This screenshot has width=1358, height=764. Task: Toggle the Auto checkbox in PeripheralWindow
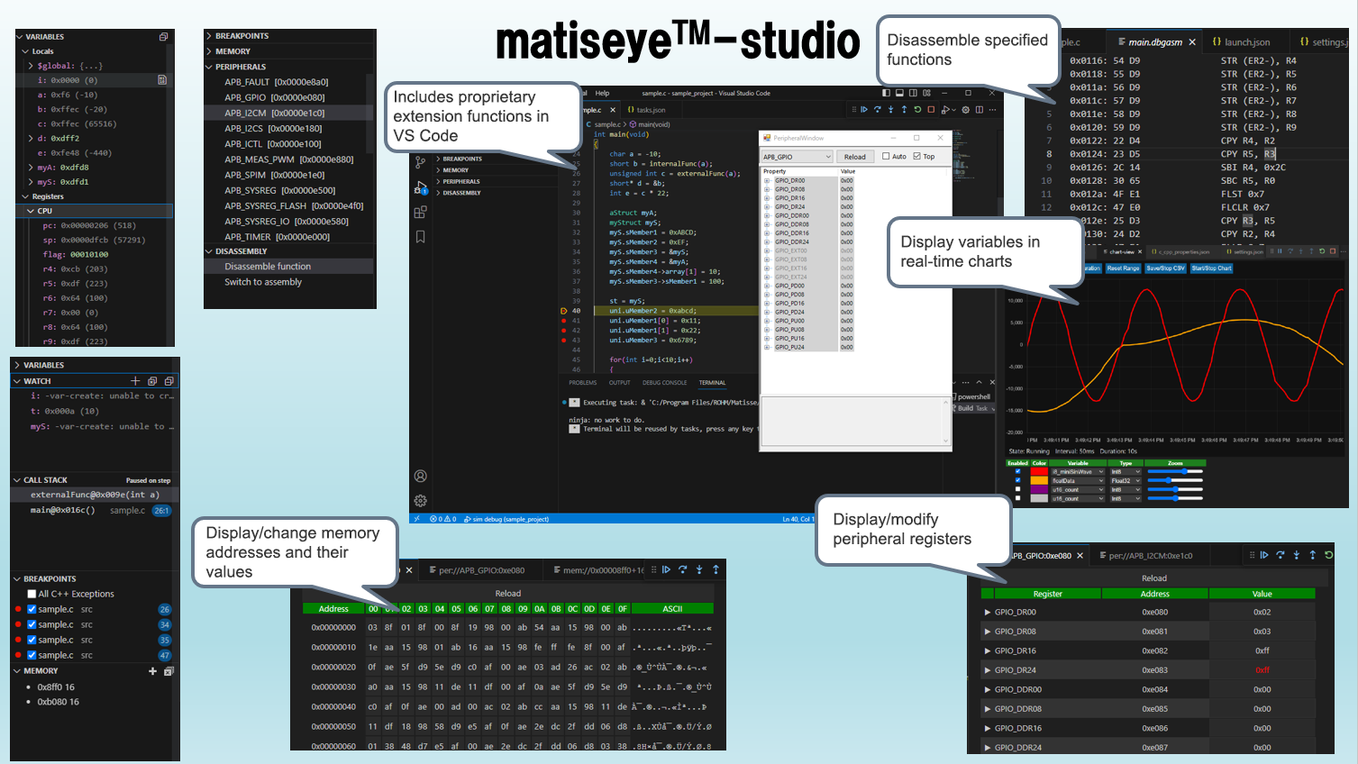click(x=886, y=157)
